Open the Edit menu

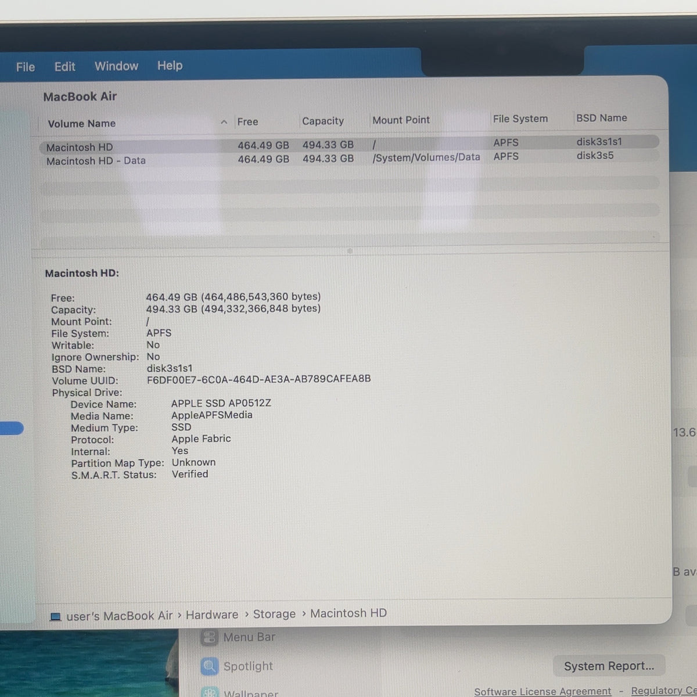(64, 66)
